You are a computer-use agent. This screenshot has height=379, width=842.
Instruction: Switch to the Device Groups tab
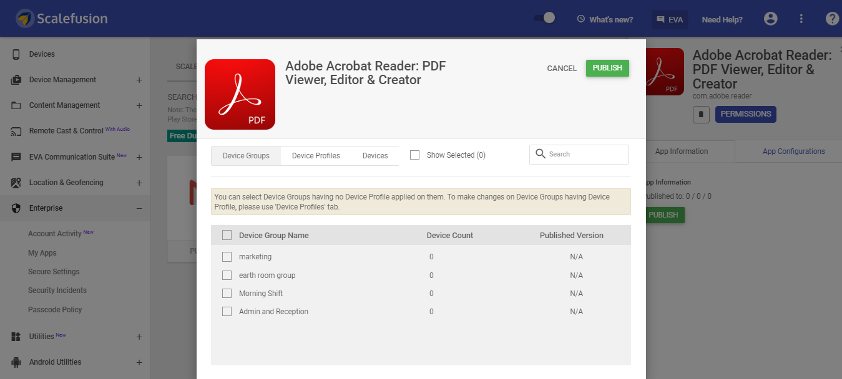point(246,156)
